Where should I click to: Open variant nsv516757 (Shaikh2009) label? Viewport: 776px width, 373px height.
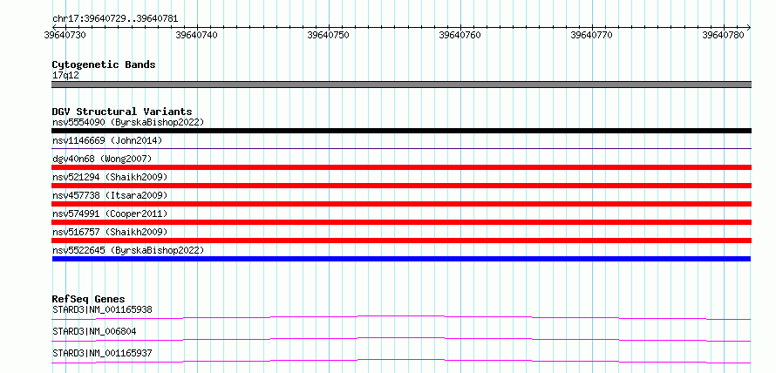click(x=110, y=232)
